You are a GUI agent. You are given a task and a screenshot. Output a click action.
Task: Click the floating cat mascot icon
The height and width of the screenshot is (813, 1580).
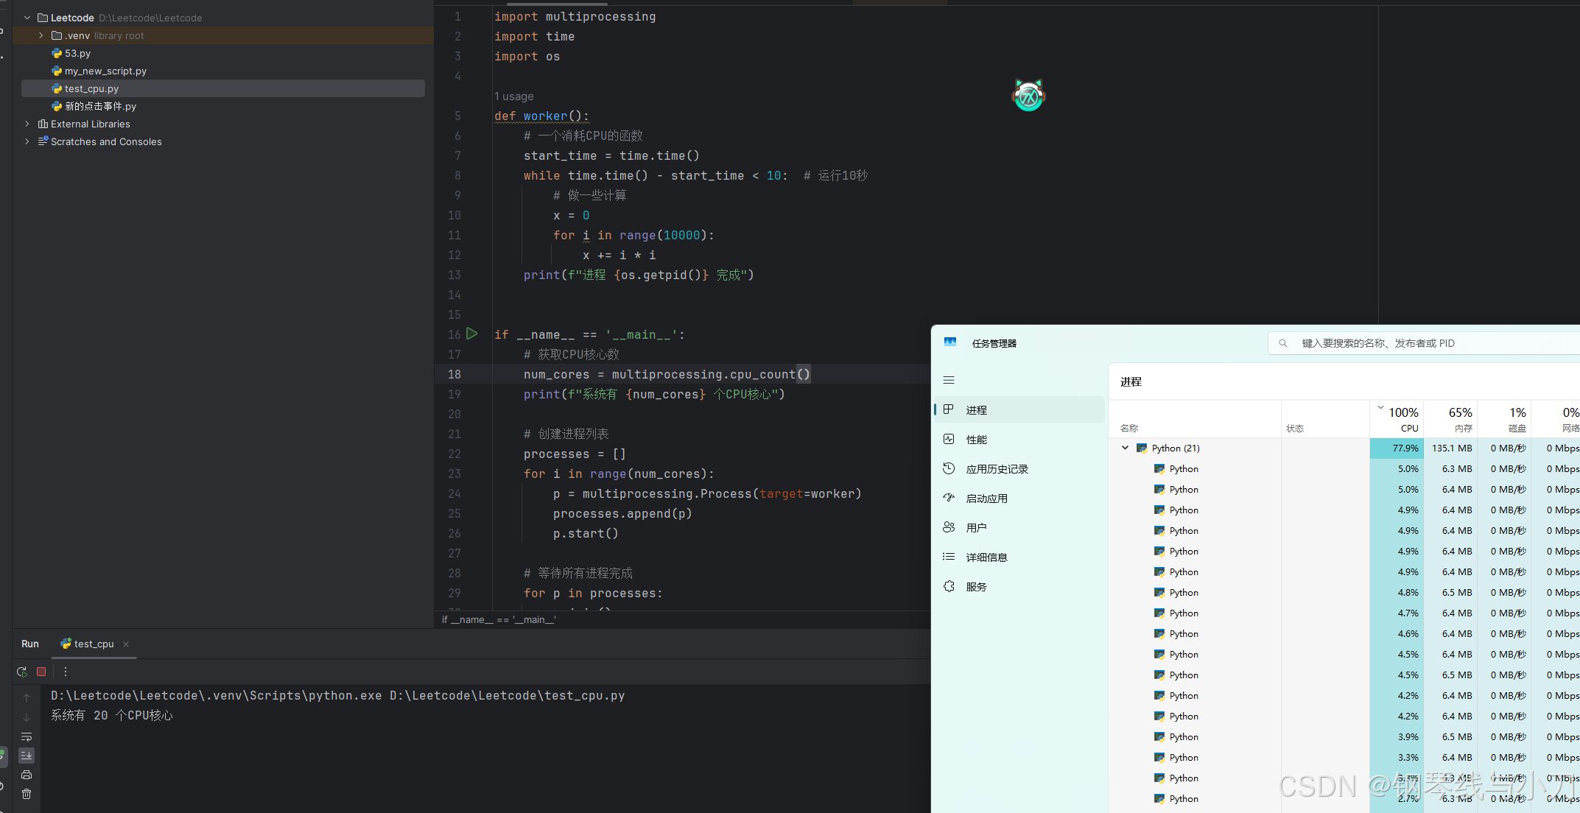click(x=1028, y=96)
